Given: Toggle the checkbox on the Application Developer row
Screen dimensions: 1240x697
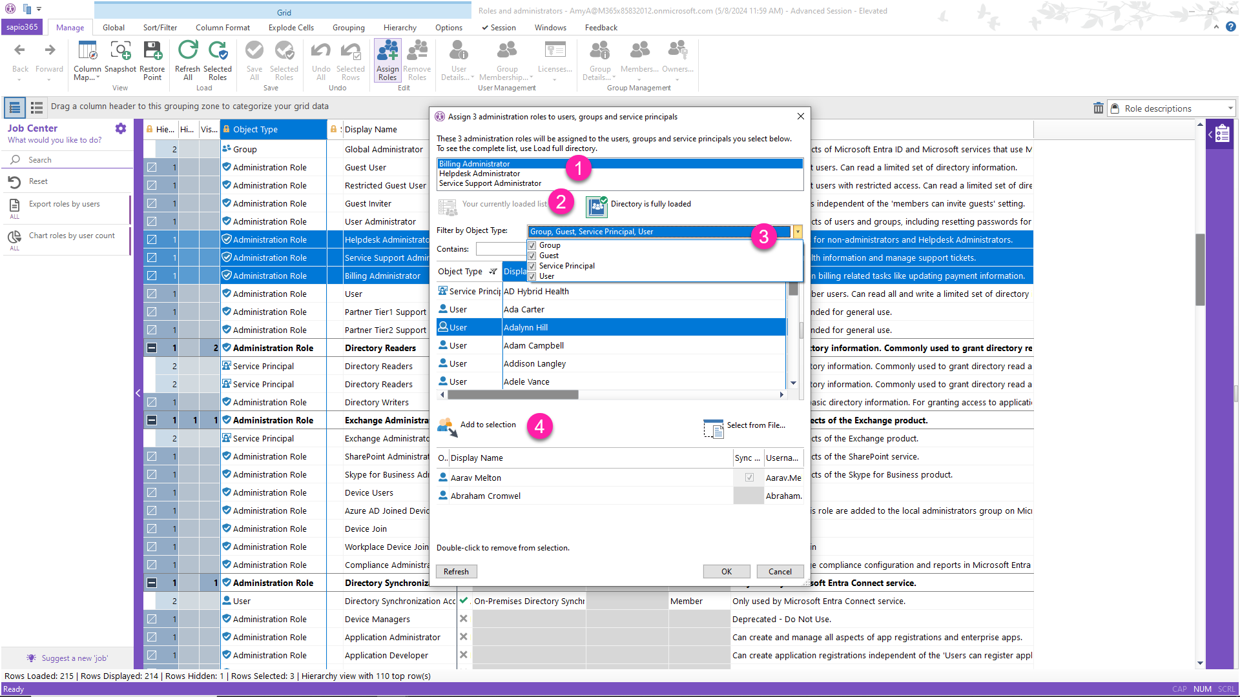Looking at the screenshot, I should [152, 655].
